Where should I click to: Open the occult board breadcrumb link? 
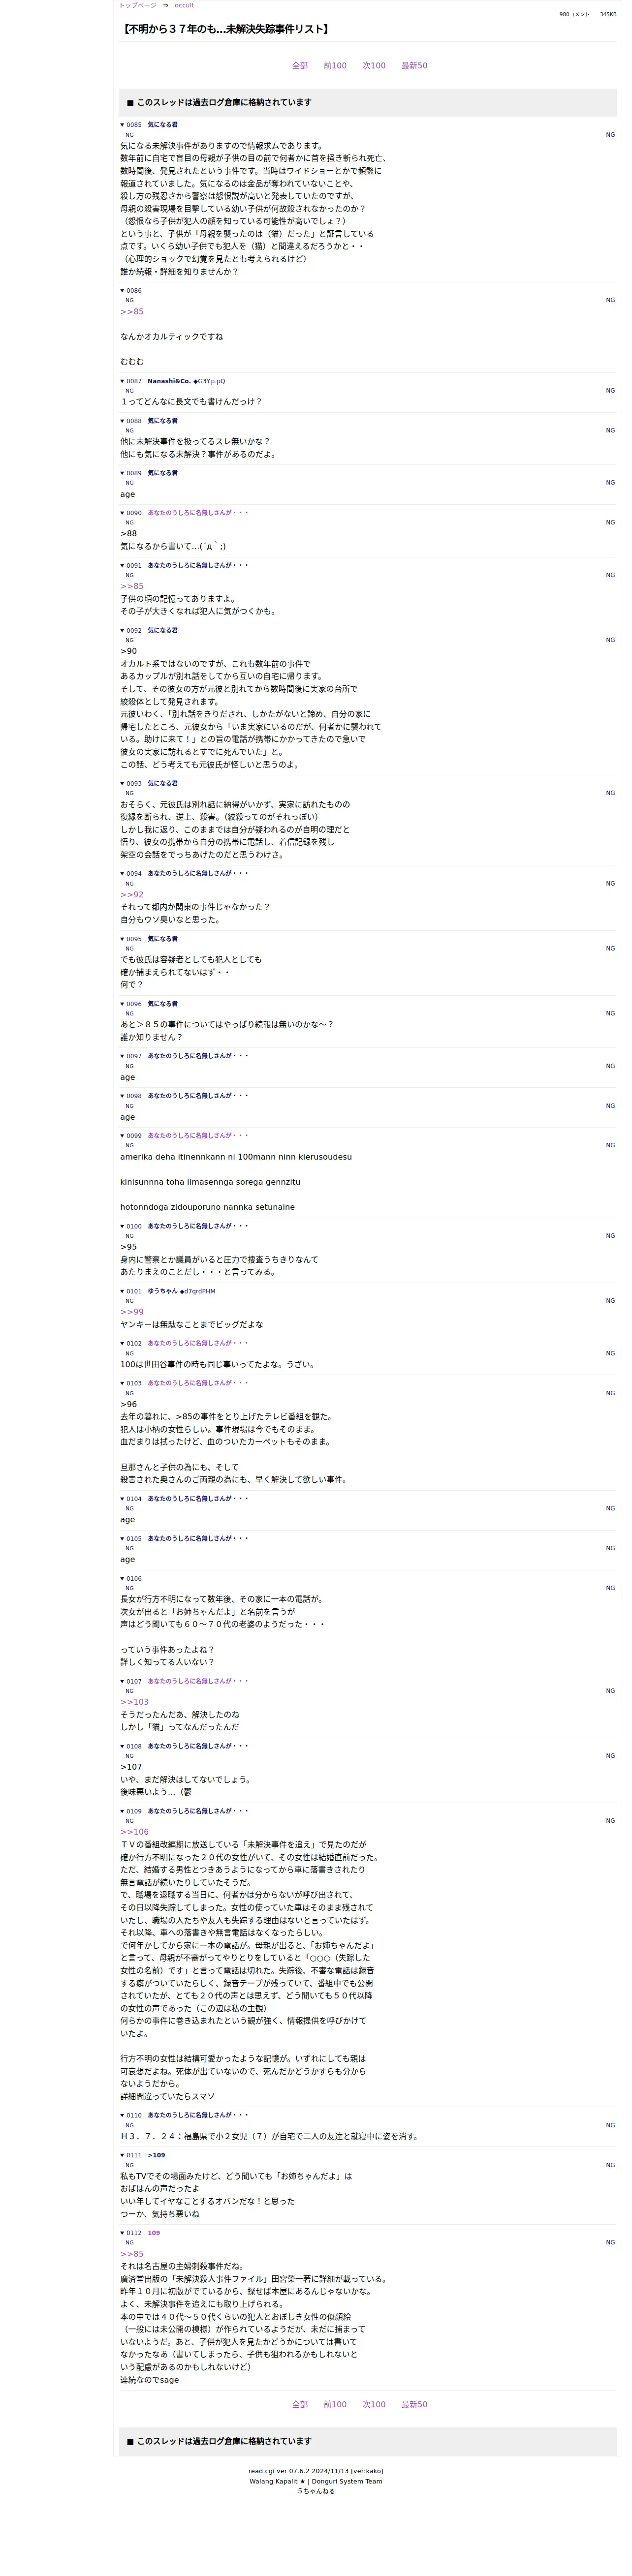(184, 5)
